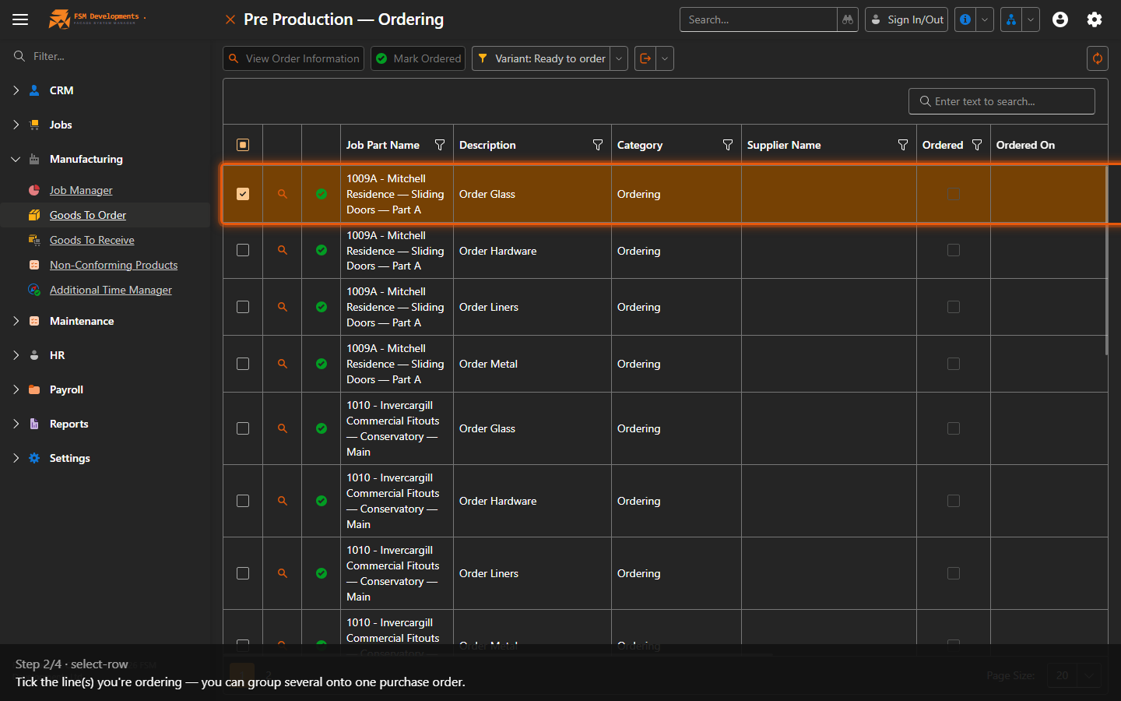Open the user account profile icon
Image resolution: width=1121 pixels, height=701 pixels.
point(1060,19)
